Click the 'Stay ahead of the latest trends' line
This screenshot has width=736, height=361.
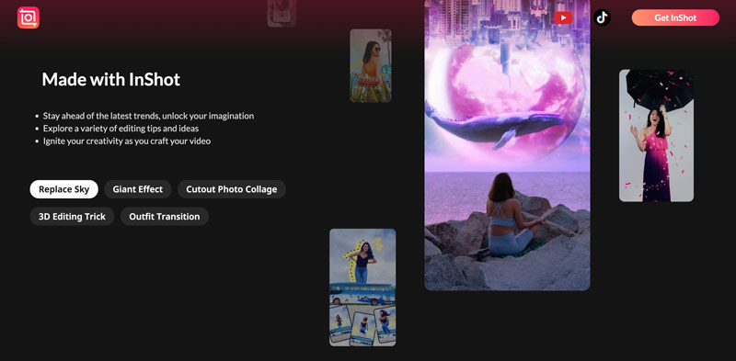pyautogui.click(x=148, y=116)
